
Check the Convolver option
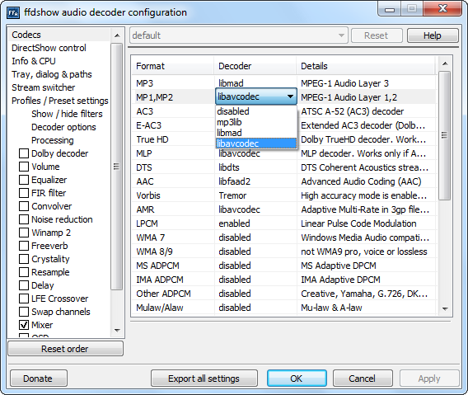[x=24, y=206]
